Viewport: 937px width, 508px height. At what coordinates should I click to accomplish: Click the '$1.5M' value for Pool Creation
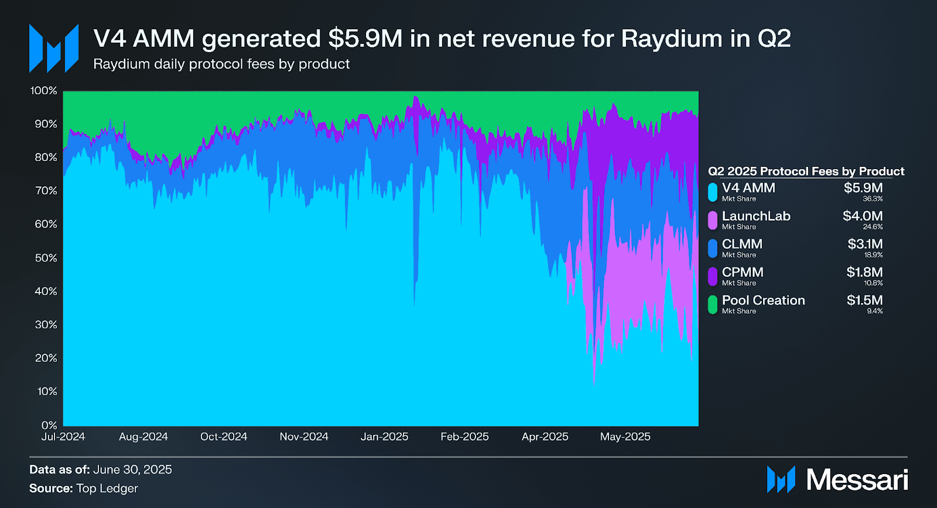865,300
